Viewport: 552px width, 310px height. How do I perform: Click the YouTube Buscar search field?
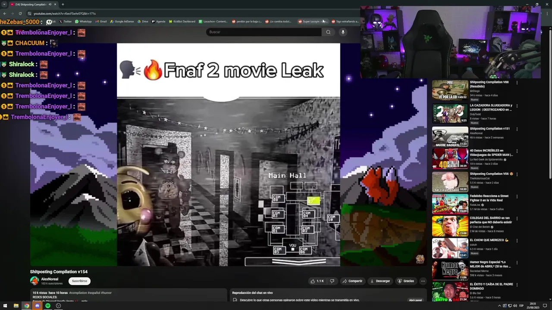tap(263, 32)
